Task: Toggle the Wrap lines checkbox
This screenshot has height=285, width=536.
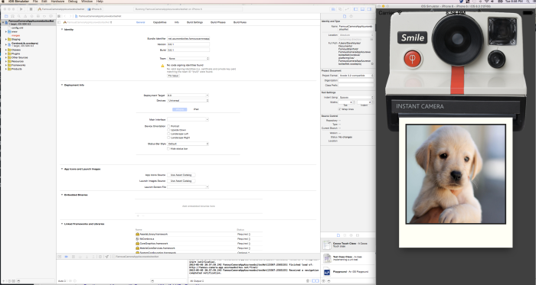Action: coord(339,109)
